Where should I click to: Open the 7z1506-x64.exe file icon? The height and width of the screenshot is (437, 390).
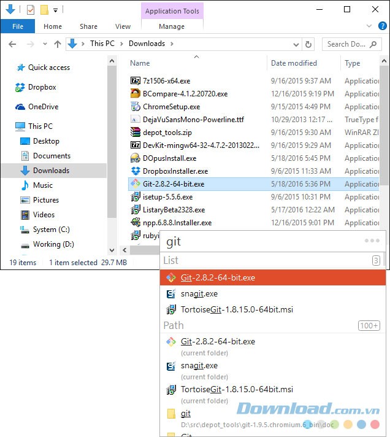(x=136, y=81)
